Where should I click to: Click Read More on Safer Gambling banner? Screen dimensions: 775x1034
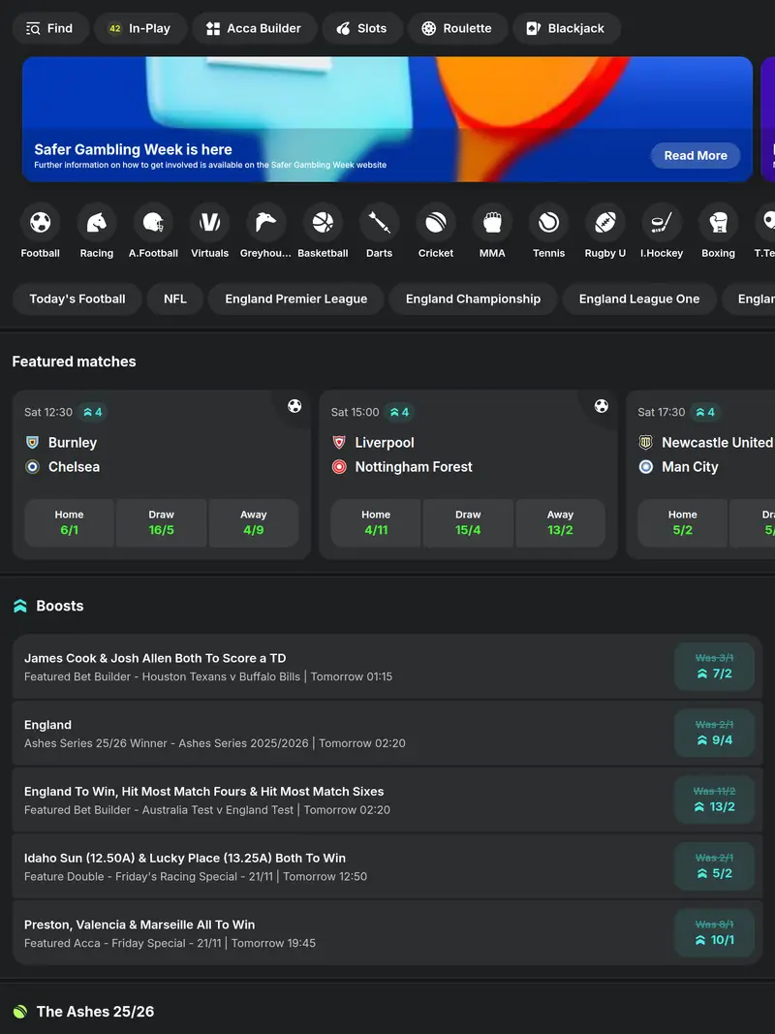tap(696, 155)
